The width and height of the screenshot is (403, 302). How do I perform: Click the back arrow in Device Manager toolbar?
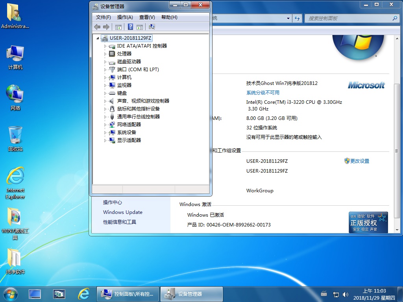coord(97,27)
